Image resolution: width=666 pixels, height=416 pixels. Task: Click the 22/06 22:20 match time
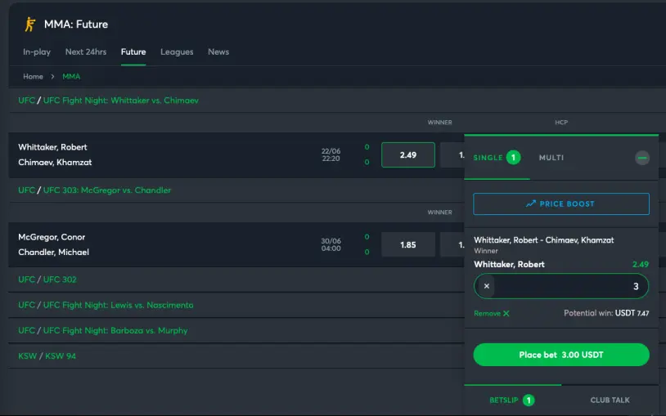pyautogui.click(x=331, y=155)
